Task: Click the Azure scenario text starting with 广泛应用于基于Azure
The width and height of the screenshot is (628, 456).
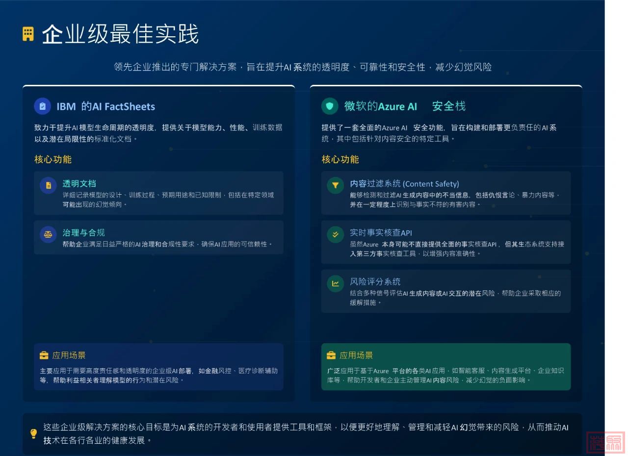Action: click(445, 375)
